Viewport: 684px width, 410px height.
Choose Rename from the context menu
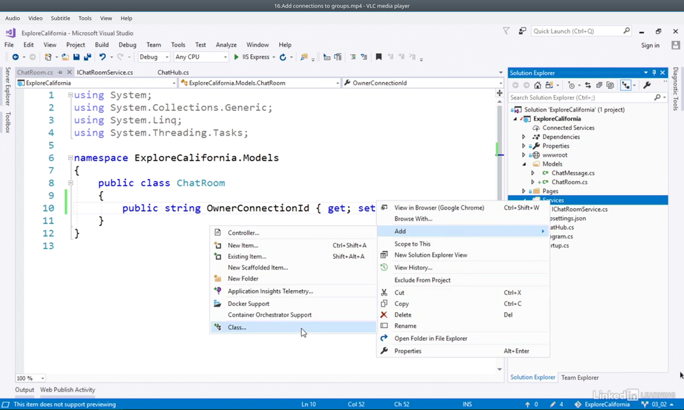(x=463, y=326)
